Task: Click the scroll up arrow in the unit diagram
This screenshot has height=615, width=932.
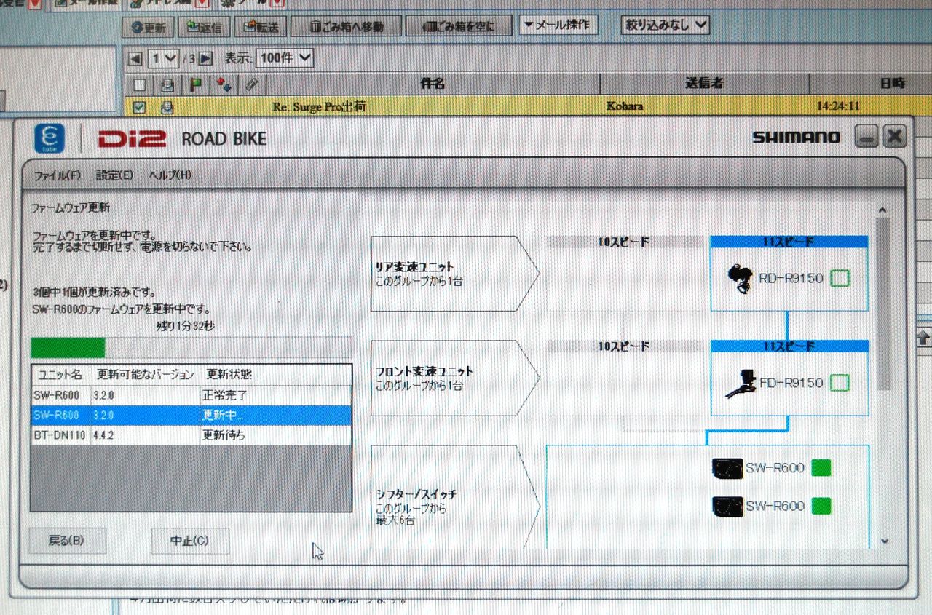Action: (x=884, y=210)
